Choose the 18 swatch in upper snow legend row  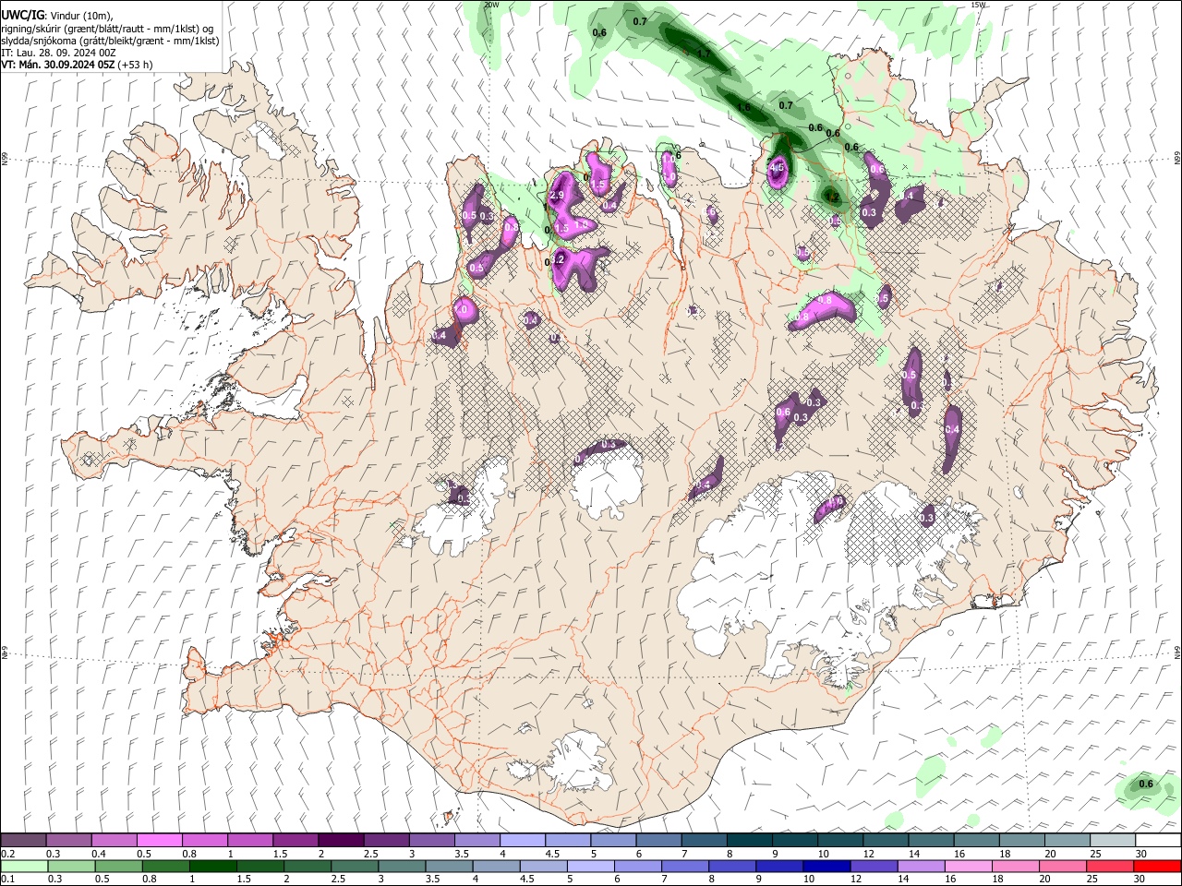click(x=1020, y=841)
